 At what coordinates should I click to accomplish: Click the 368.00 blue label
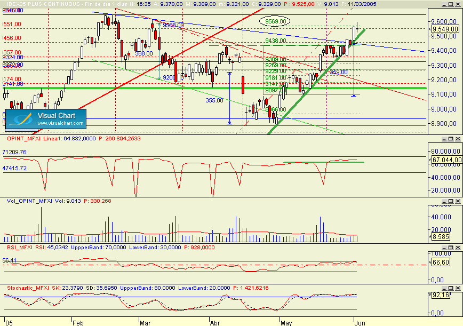pos(144,53)
